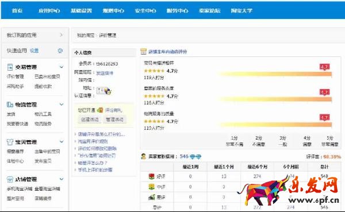
Task: Click the 已卖出的宝贝 sidebar link
Action: point(47,76)
